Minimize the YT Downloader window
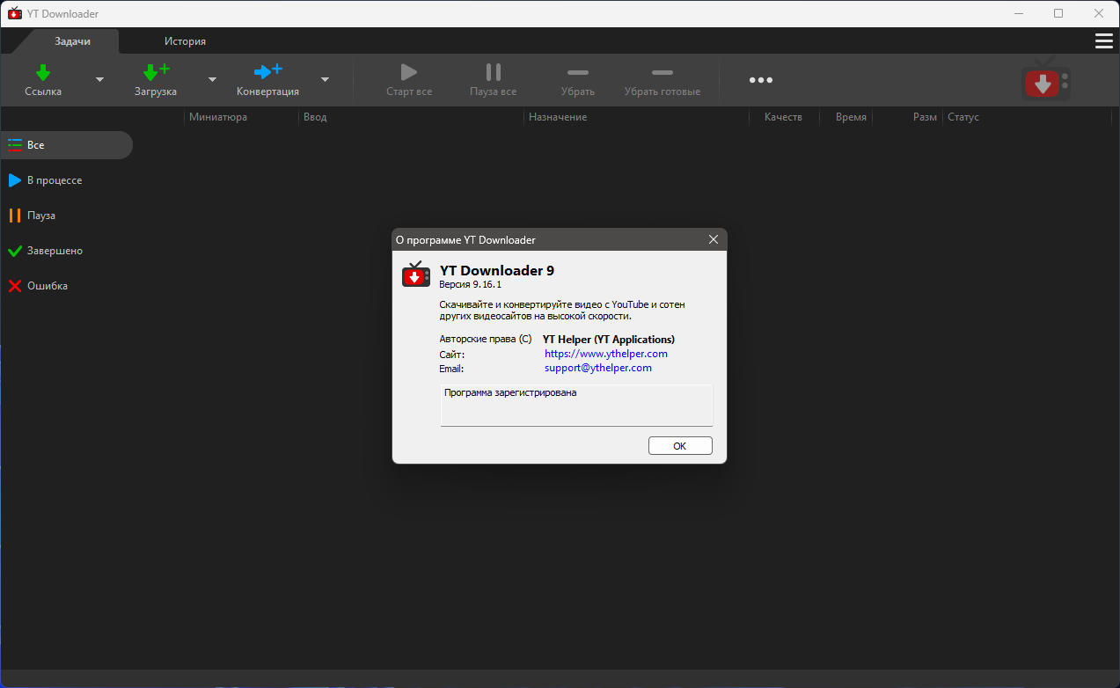1120x688 pixels. point(1019,13)
